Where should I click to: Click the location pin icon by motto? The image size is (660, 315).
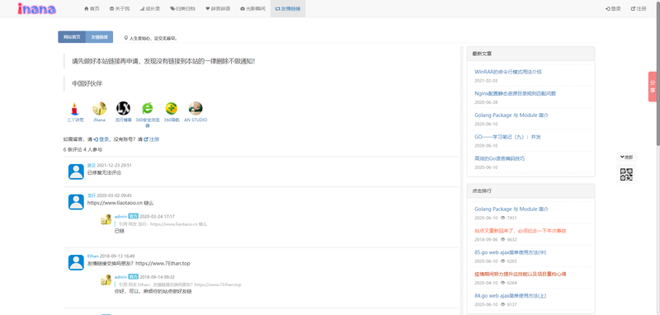tap(126, 38)
